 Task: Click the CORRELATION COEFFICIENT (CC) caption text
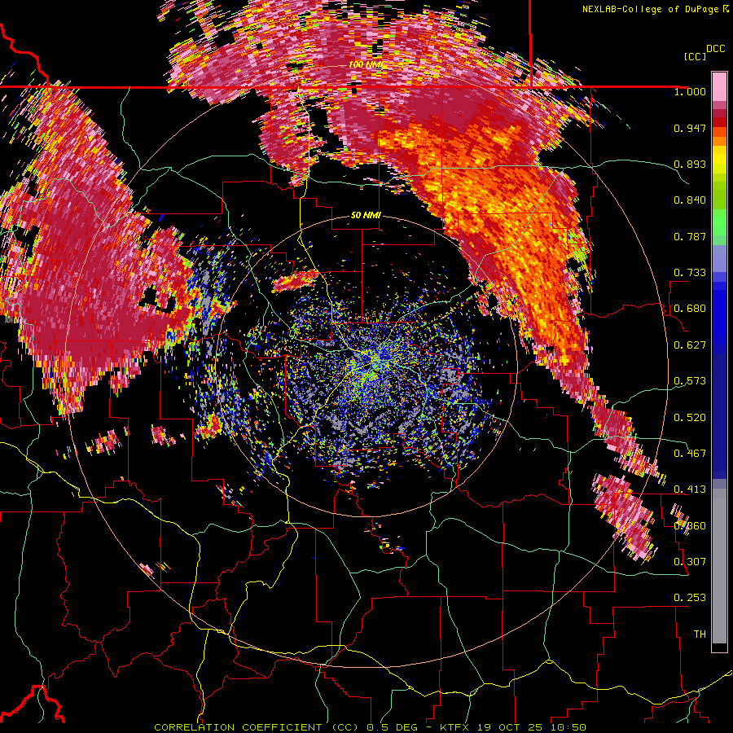[x=256, y=727]
